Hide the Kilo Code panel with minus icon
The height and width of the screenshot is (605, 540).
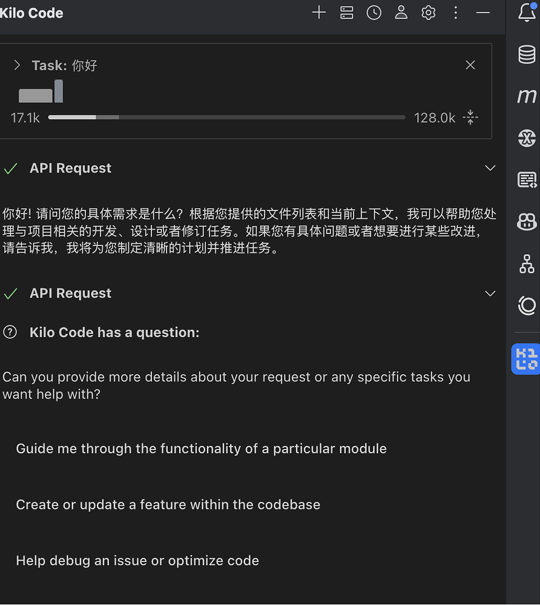click(x=483, y=13)
